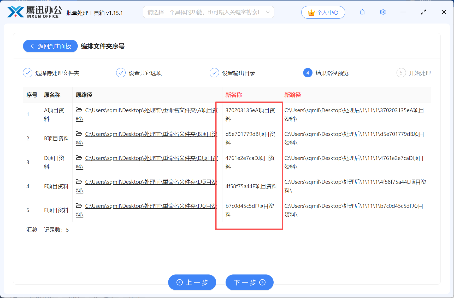The height and width of the screenshot is (298, 454).
Task: Click the 鹰迅办公 logo icon
Action: [16, 12]
